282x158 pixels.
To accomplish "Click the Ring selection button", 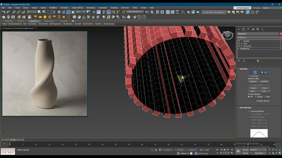I will (x=252, y=91).
